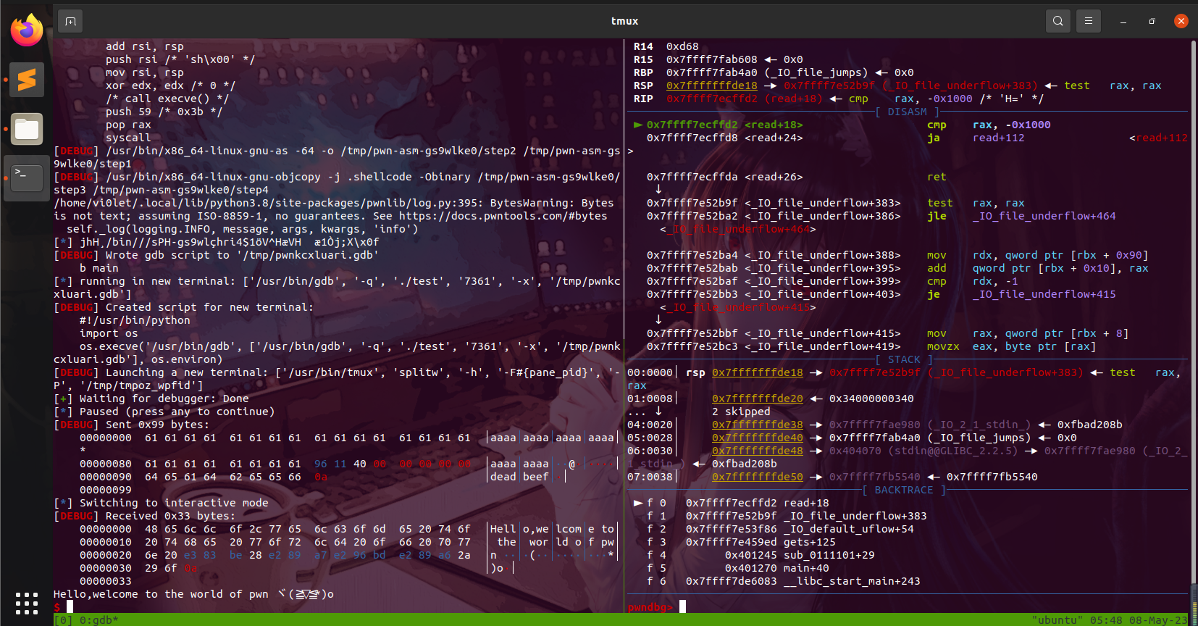This screenshot has height=626, width=1198.
Task: Click the 'syscall' assembly line
Action: pos(128,138)
